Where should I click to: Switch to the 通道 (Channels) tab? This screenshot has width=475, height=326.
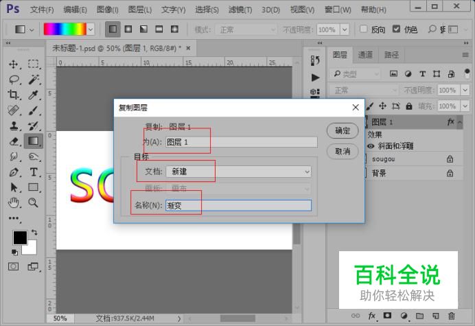pyautogui.click(x=366, y=55)
